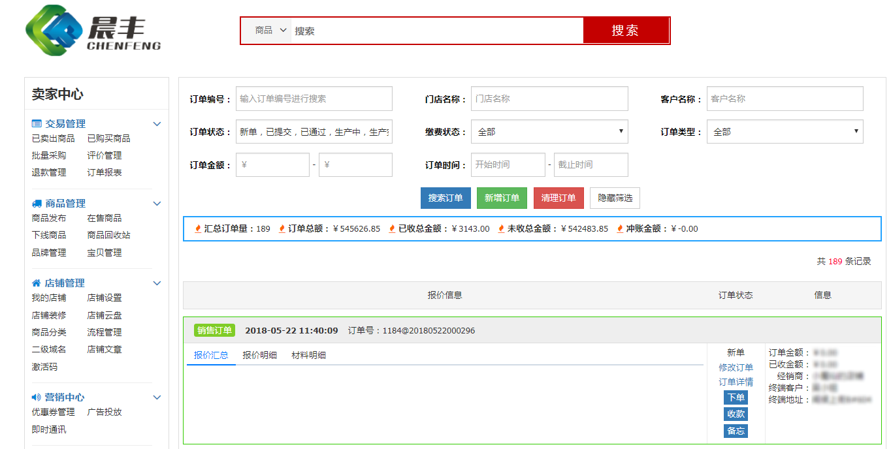
Task: Open the 缴费状态 dropdown
Action: 549,132
